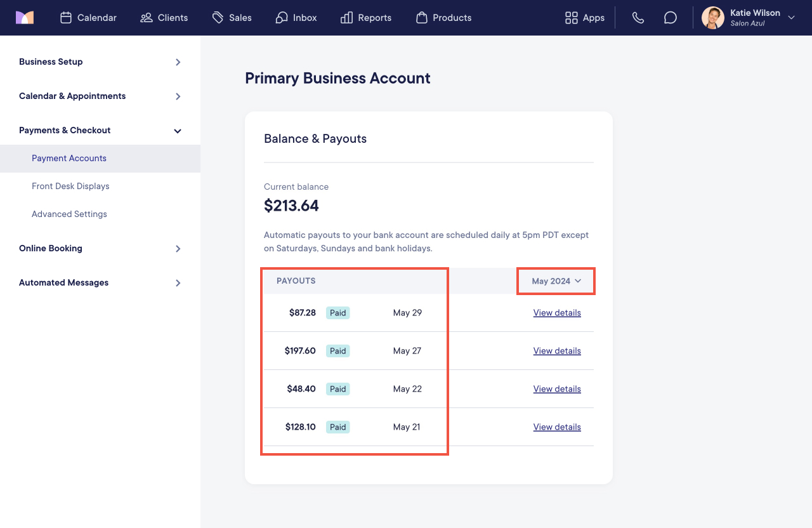Open the Apps grid menu

[585, 18]
